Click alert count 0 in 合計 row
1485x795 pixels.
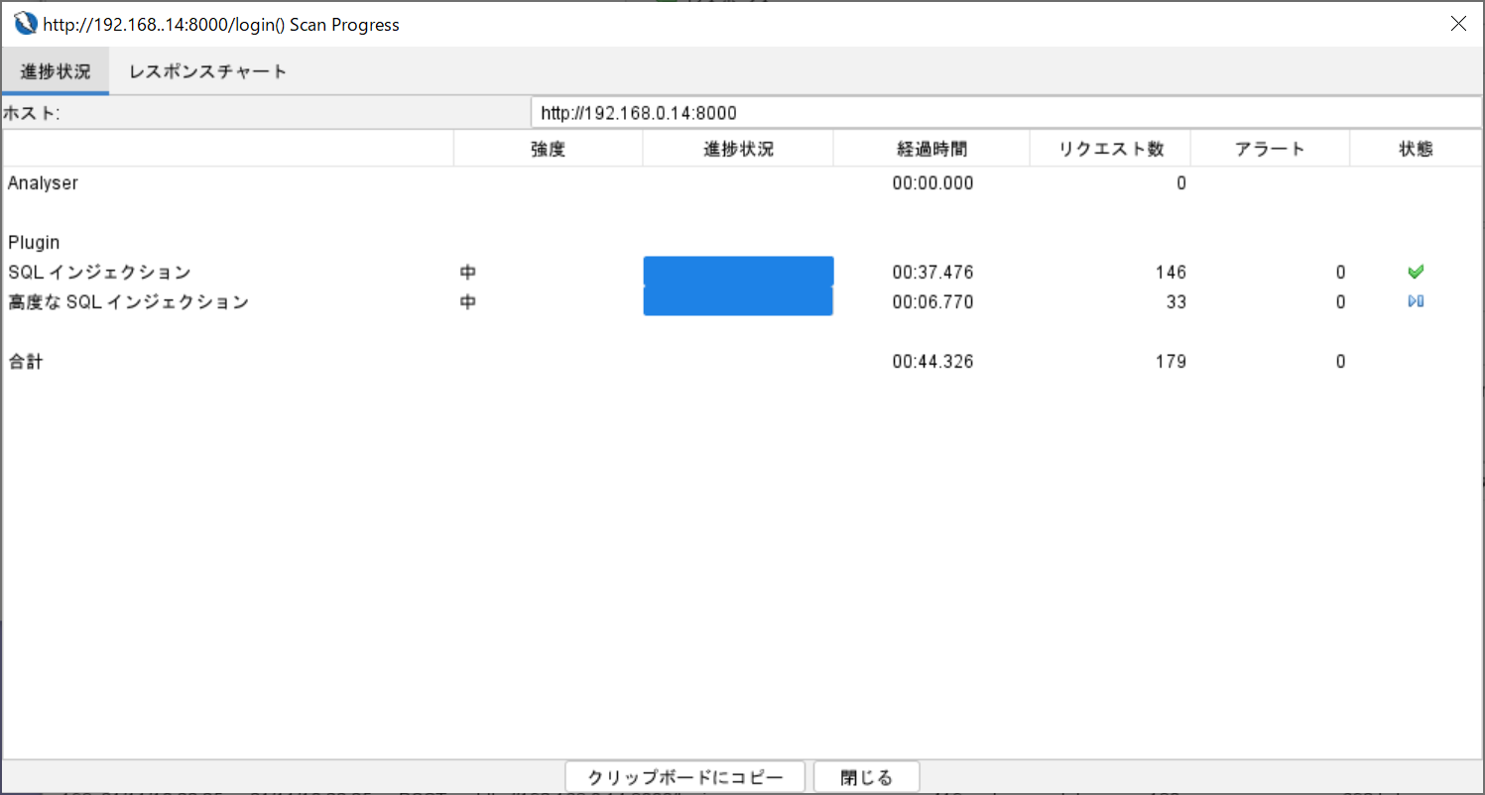(x=1340, y=362)
